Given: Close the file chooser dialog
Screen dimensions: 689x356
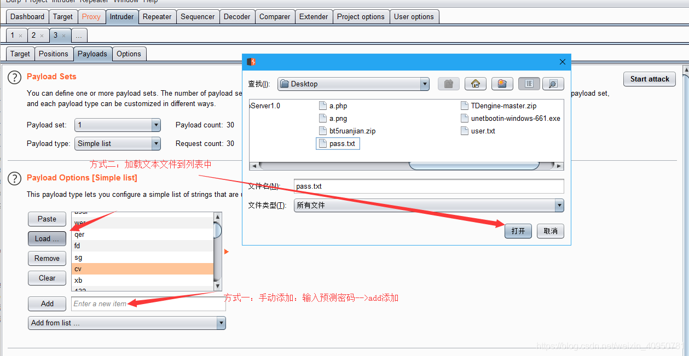Looking at the screenshot, I should pyautogui.click(x=563, y=62).
